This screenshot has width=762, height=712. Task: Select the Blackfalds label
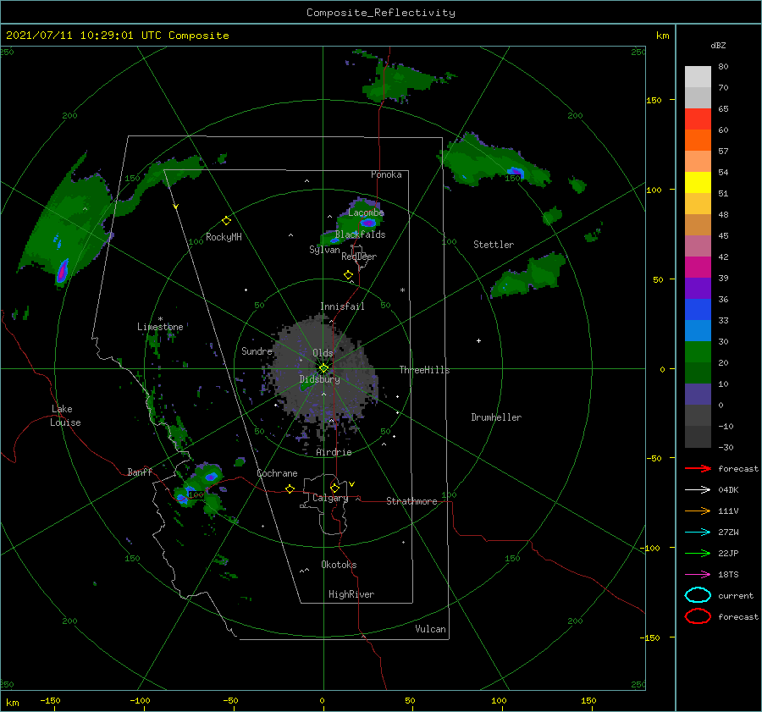point(360,235)
